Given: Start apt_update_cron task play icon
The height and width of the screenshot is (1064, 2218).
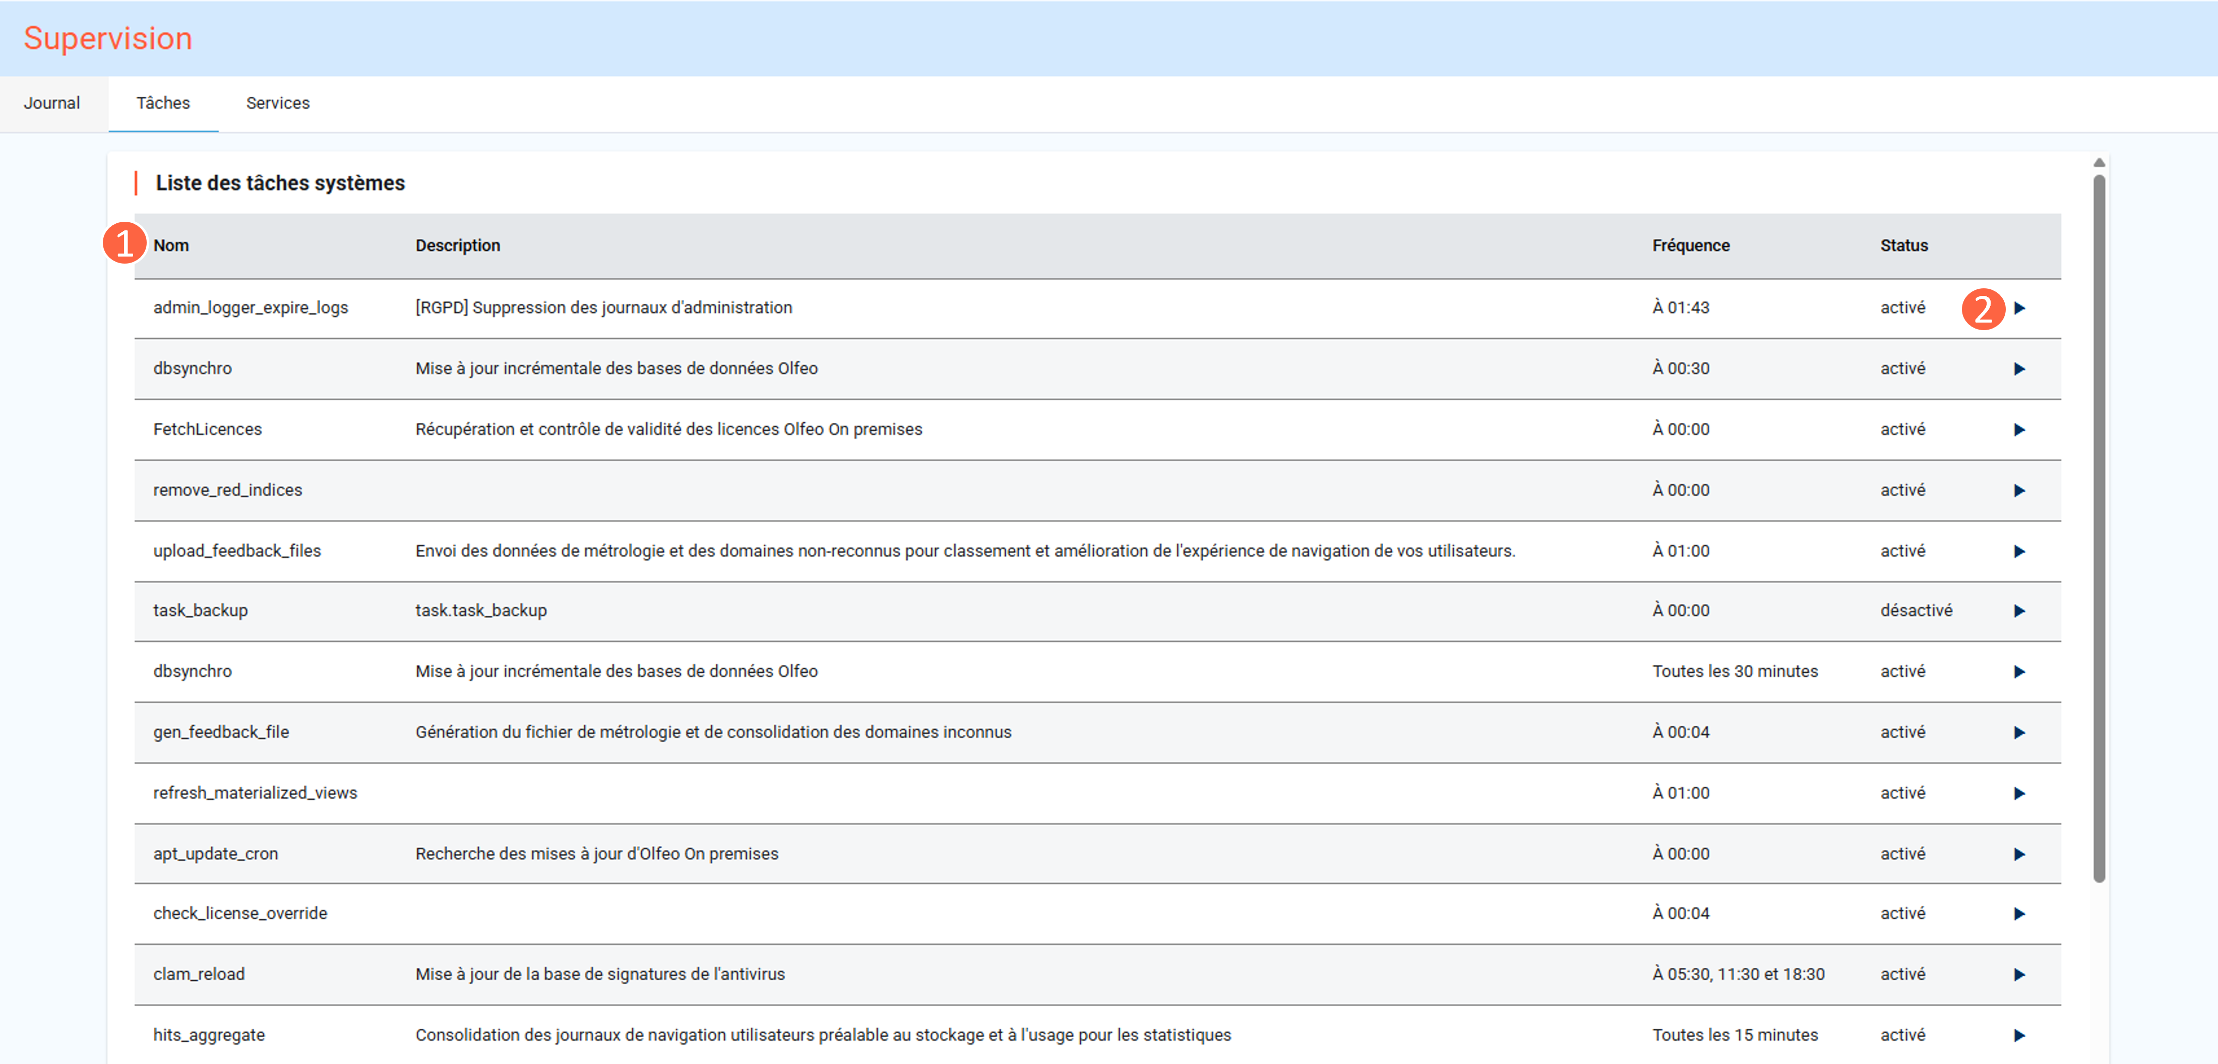Looking at the screenshot, I should (2019, 855).
